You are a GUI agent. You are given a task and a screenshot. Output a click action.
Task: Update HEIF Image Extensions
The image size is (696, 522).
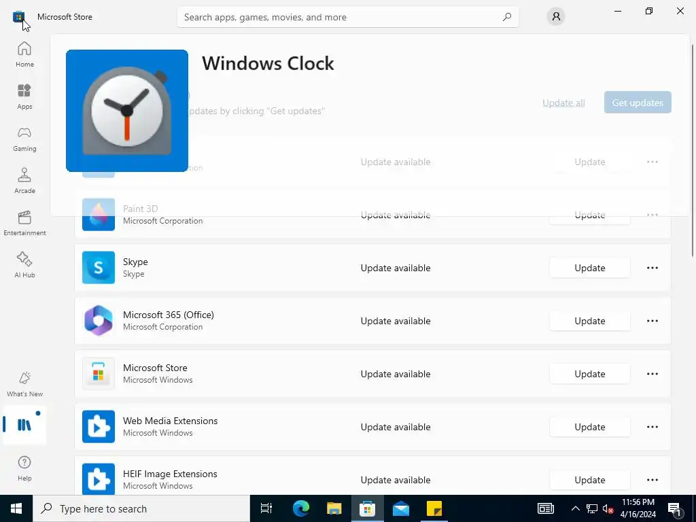(589, 479)
